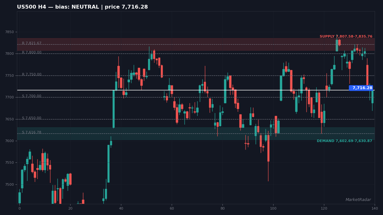The width and height of the screenshot is (383, 215).
Task: Click x-axis tick 100
Action: 273,209
